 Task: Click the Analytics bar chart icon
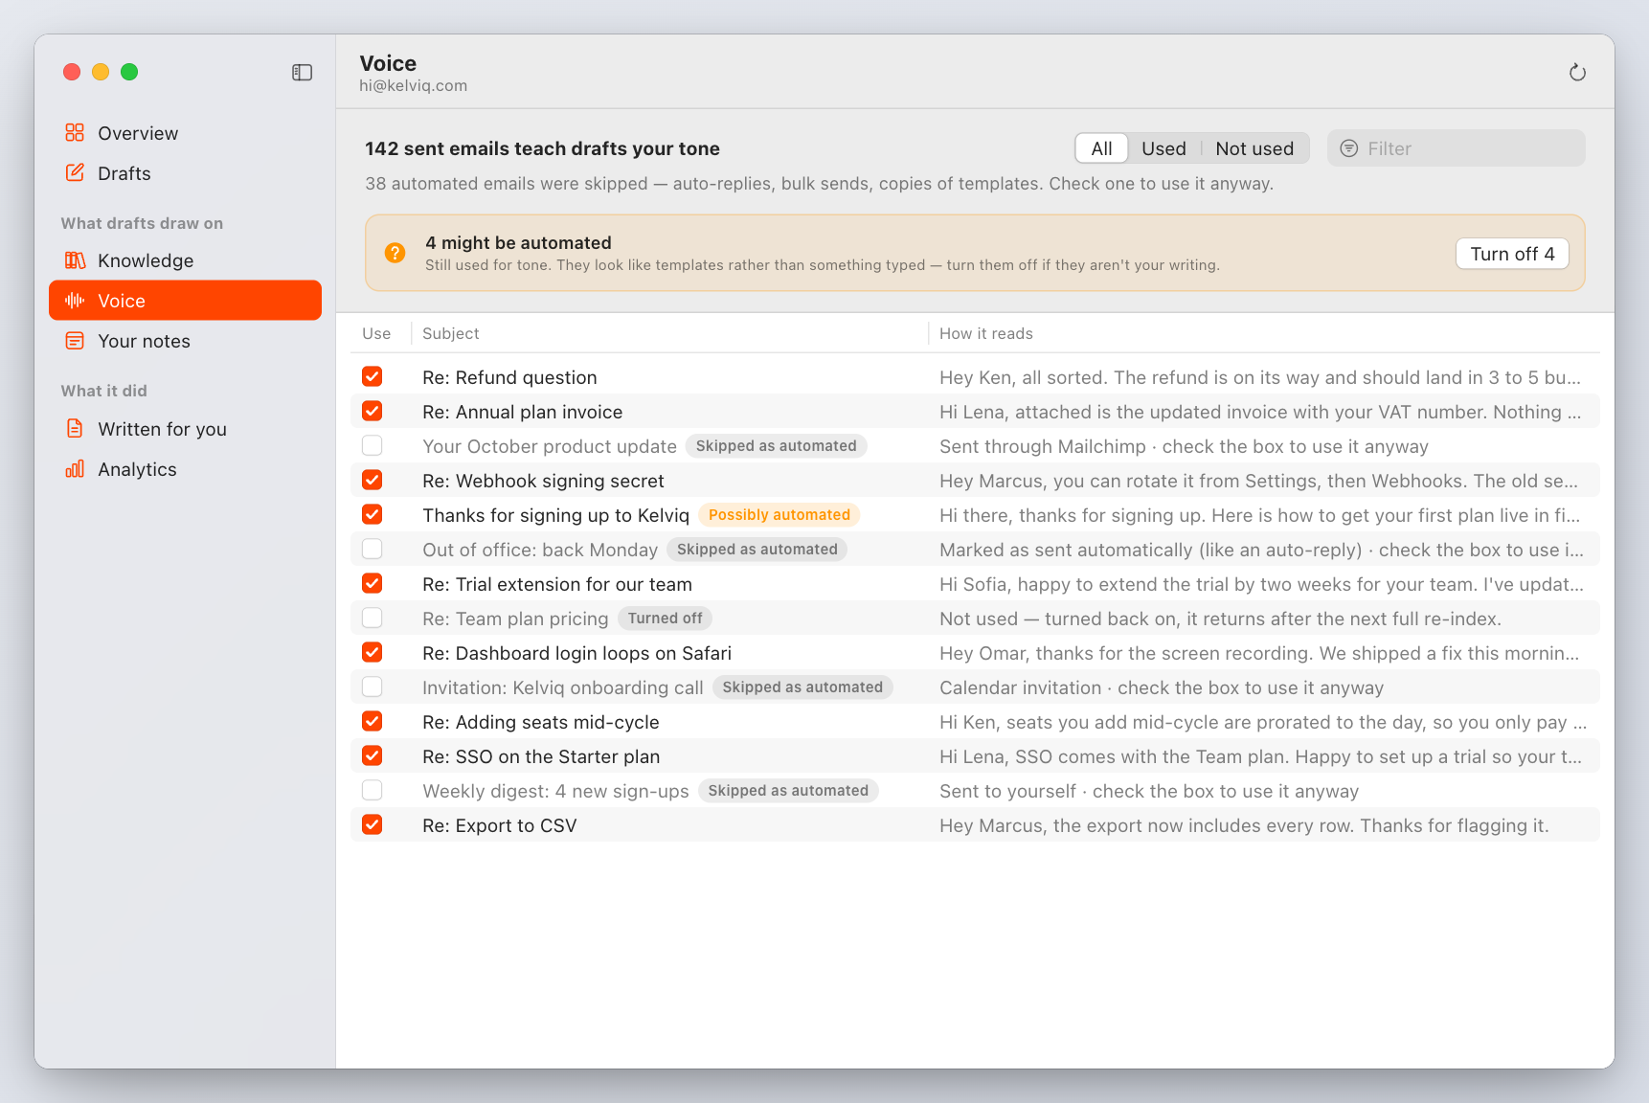pos(75,469)
